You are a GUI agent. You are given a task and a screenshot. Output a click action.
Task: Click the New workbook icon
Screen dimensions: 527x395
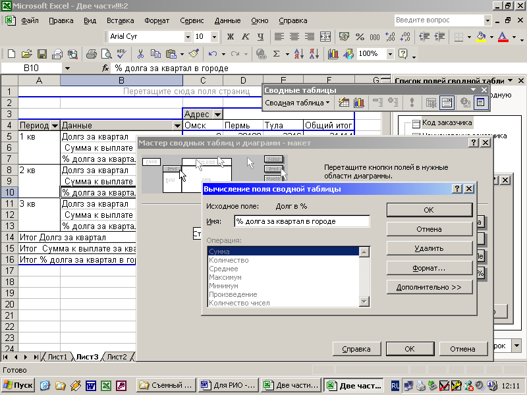(x=11, y=54)
